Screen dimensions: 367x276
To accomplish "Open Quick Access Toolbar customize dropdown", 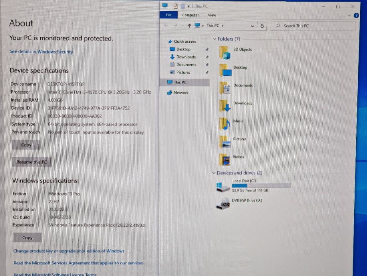I will (x=188, y=6).
